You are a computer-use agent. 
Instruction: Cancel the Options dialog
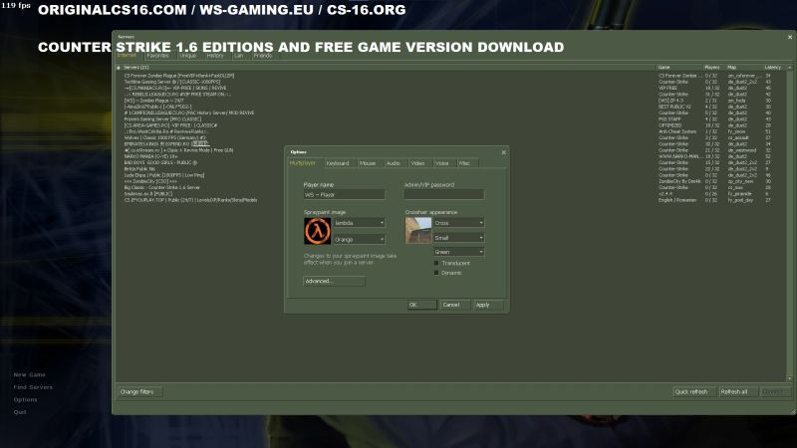pos(453,305)
